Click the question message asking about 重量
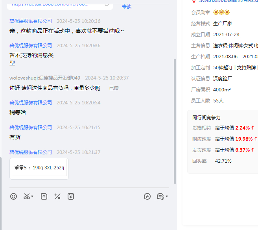The image size is (258, 230). coord(55,88)
